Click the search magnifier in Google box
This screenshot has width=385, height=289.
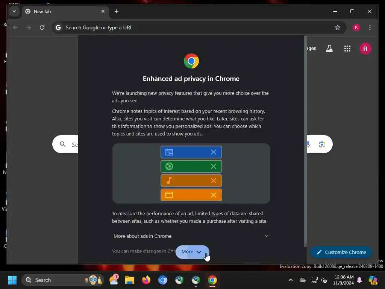pos(63,144)
